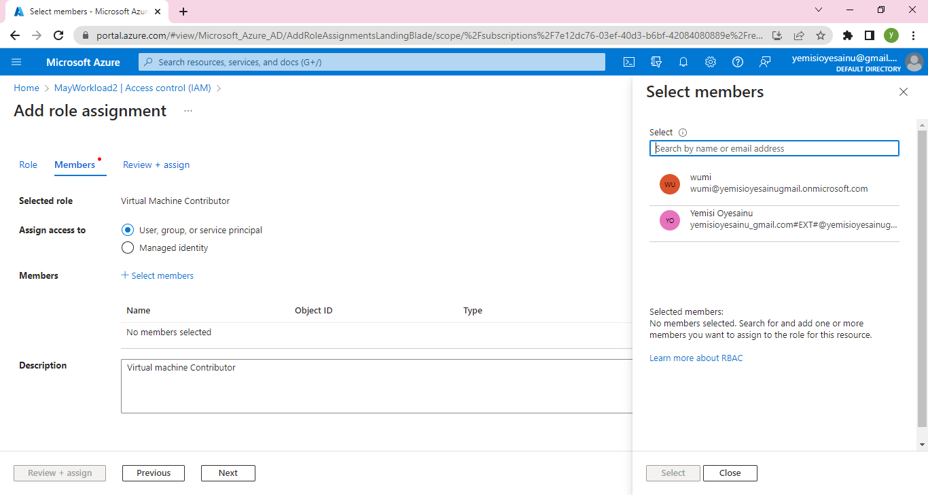Open the Help question mark icon

click(x=738, y=62)
